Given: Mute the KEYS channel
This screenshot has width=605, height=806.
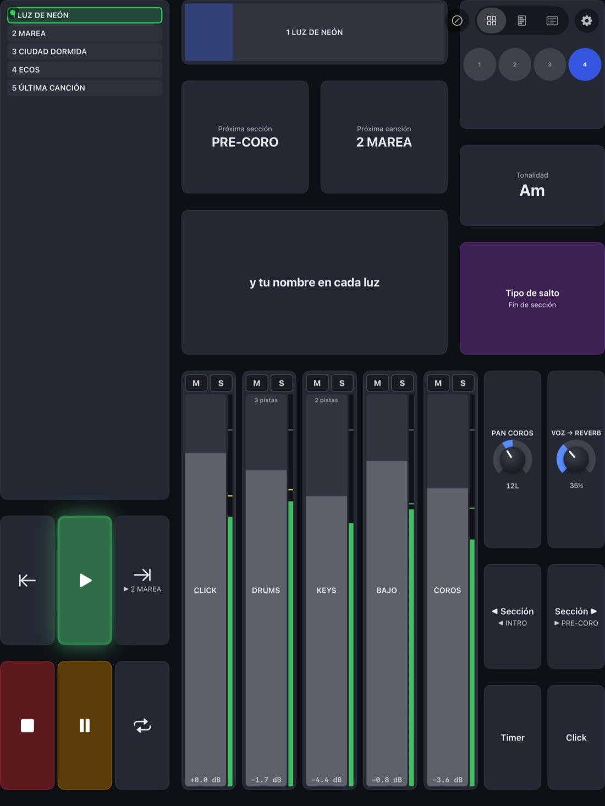Looking at the screenshot, I should click(317, 383).
